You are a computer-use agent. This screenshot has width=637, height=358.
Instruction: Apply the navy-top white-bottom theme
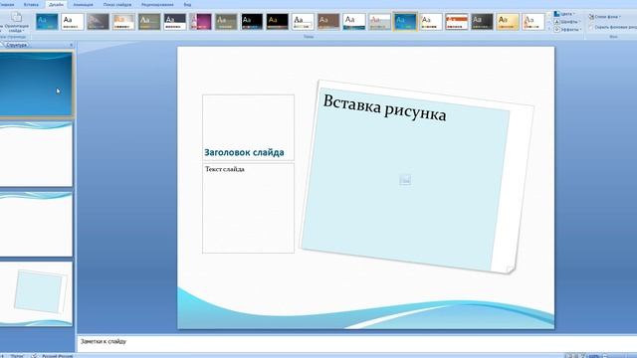(x=175, y=22)
